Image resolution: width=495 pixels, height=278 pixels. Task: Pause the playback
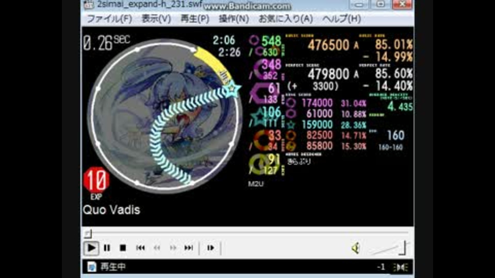pyautogui.click(x=107, y=248)
